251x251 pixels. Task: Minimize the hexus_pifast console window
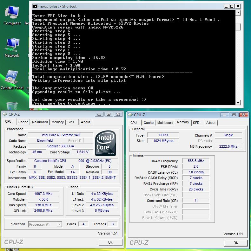click(226, 6)
